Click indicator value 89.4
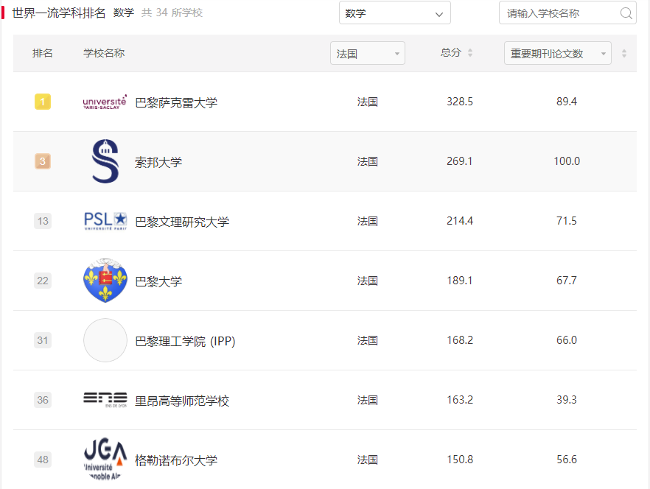 point(567,102)
